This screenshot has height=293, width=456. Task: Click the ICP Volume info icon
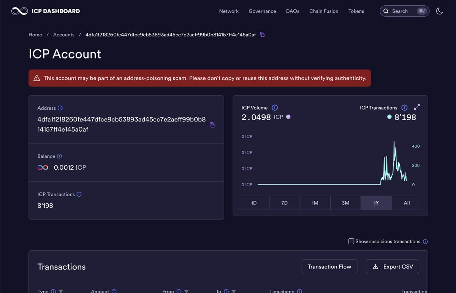point(275,107)
